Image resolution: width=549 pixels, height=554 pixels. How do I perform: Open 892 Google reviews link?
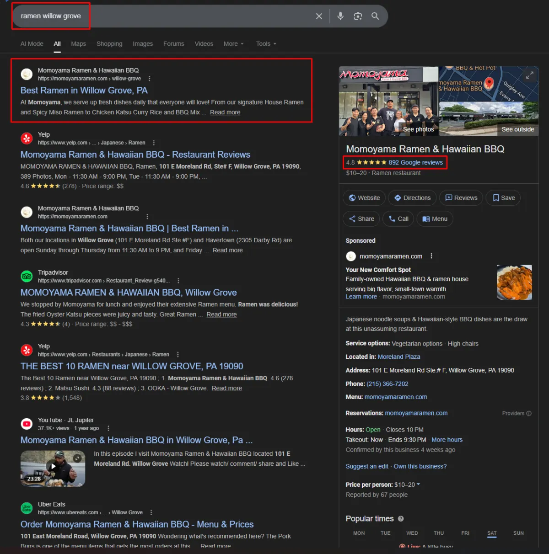415,162
